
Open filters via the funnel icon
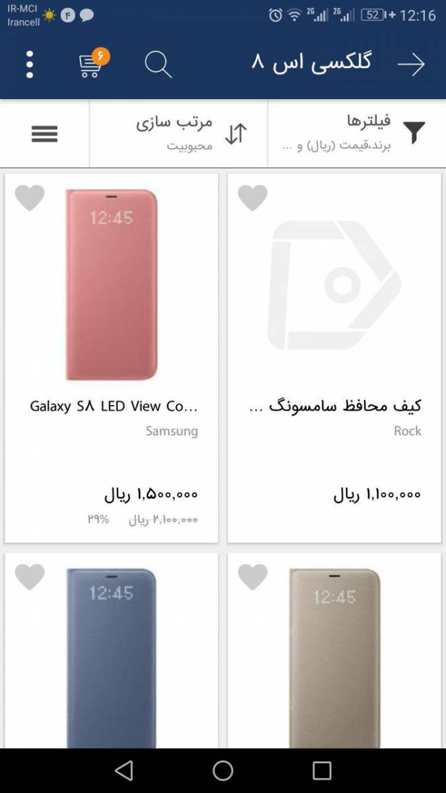tap(414, 133)
